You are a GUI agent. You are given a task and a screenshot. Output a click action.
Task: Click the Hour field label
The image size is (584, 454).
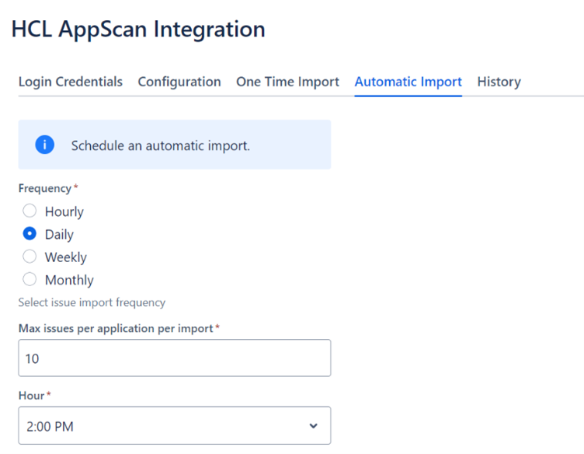32,396
